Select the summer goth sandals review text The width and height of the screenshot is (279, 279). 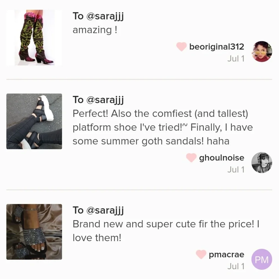click(x=163, y=128)
